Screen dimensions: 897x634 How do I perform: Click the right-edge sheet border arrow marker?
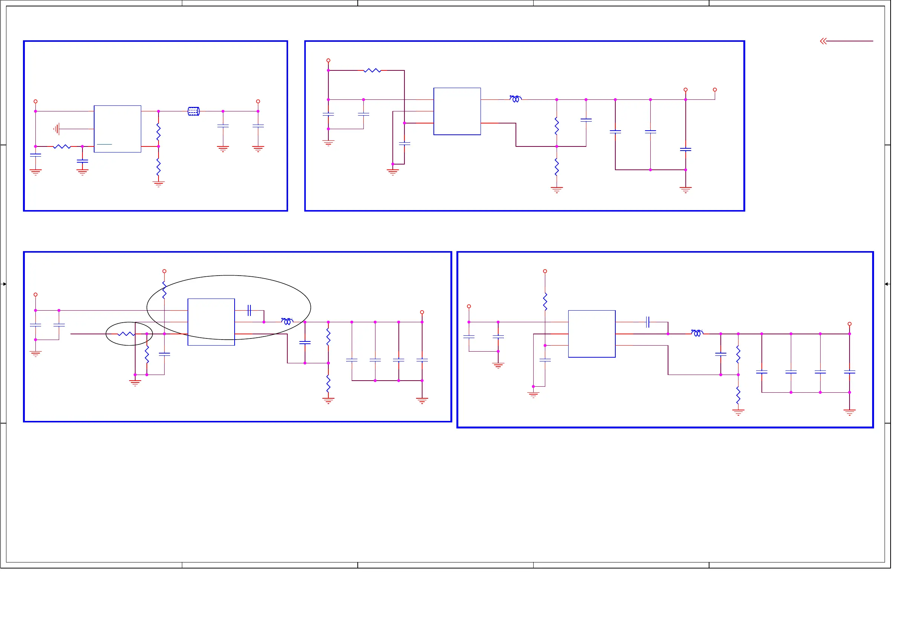(x=887, y=284)
